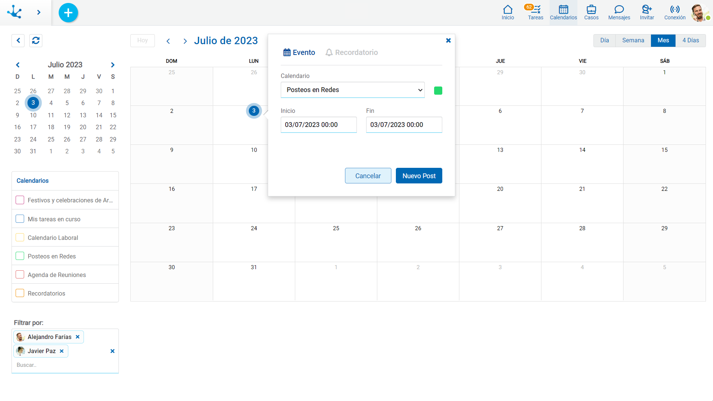Click the Nuevo Post button
Screen dimensions: 713x401
point(419,176)
